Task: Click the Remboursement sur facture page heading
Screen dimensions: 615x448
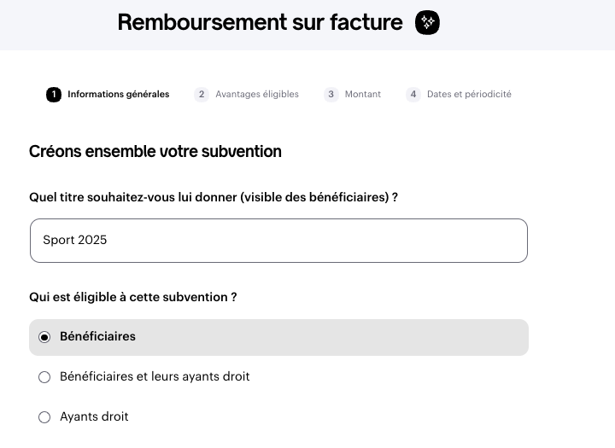Action: [260, 23]
